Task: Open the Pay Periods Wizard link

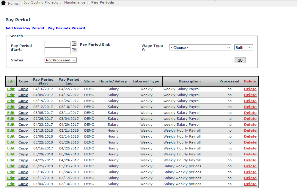Action: tap(66, 28)
